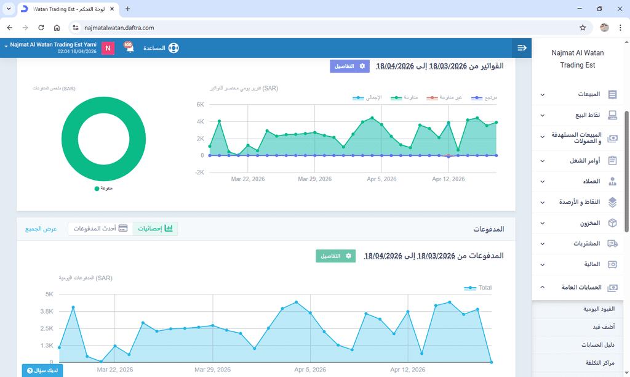Click the green payments Details (التفاصيل) button
The height and width of the screenshot is (377, 630).
336,256
